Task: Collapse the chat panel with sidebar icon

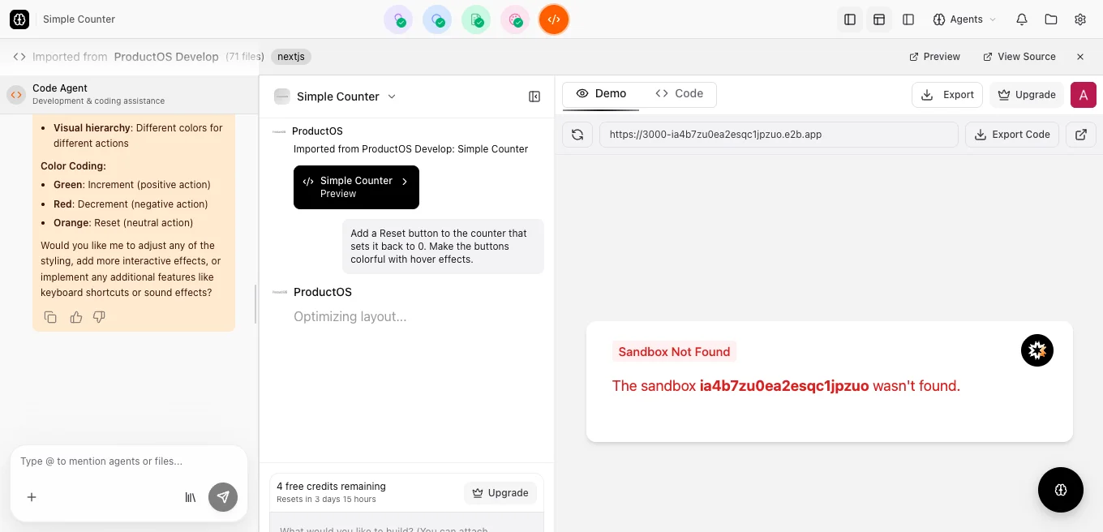Action: [x=534, y=97]
